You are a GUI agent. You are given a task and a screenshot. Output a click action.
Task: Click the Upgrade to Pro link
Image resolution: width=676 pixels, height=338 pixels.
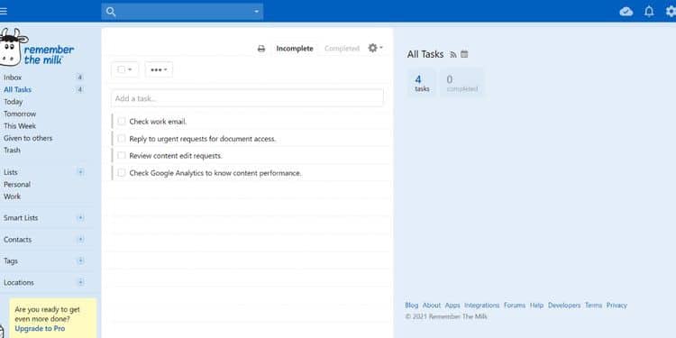[x=40, y=328]
